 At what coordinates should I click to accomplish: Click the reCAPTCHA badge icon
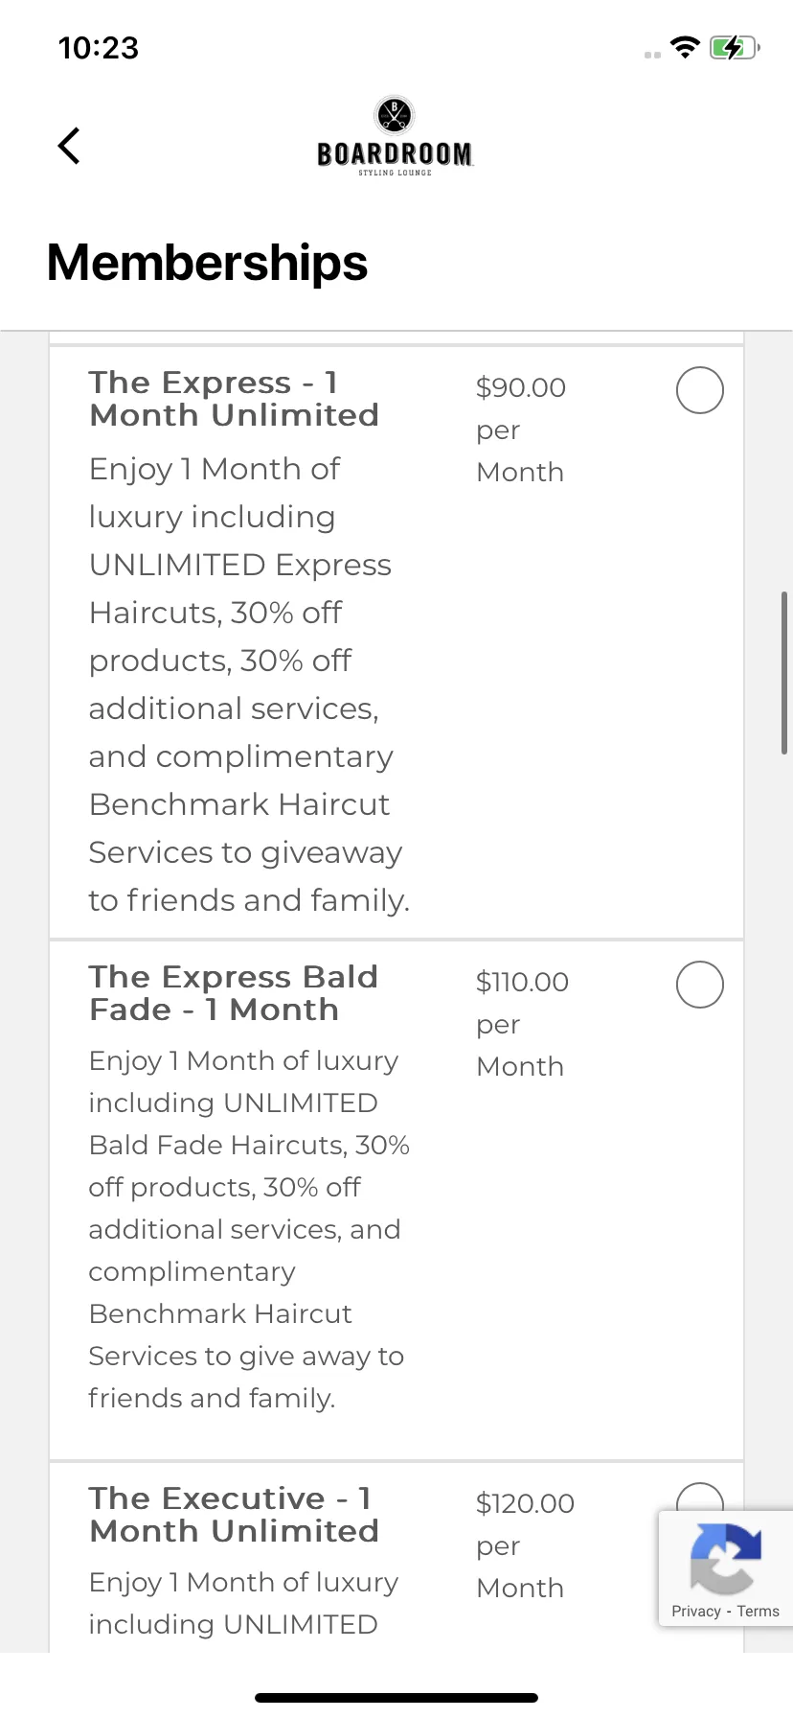click(726, 1558)
